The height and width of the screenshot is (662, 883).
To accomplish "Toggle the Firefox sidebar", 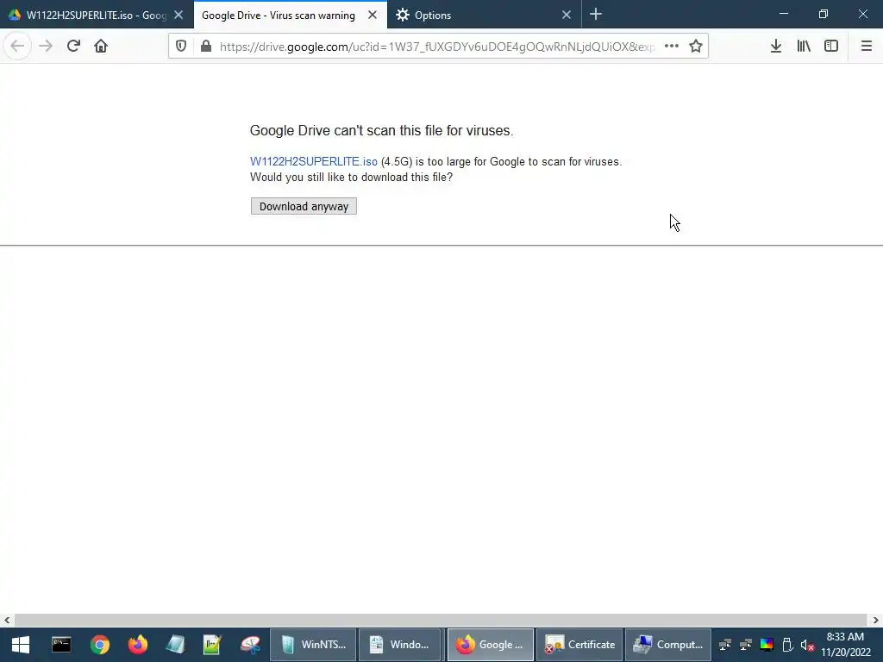I will click(x=831, y=47).
